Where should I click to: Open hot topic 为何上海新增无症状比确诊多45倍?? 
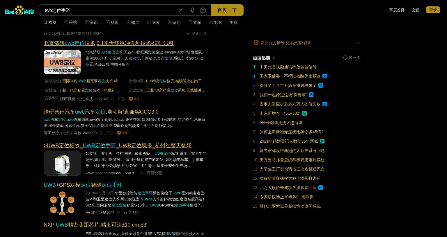(x=292, y=132)
